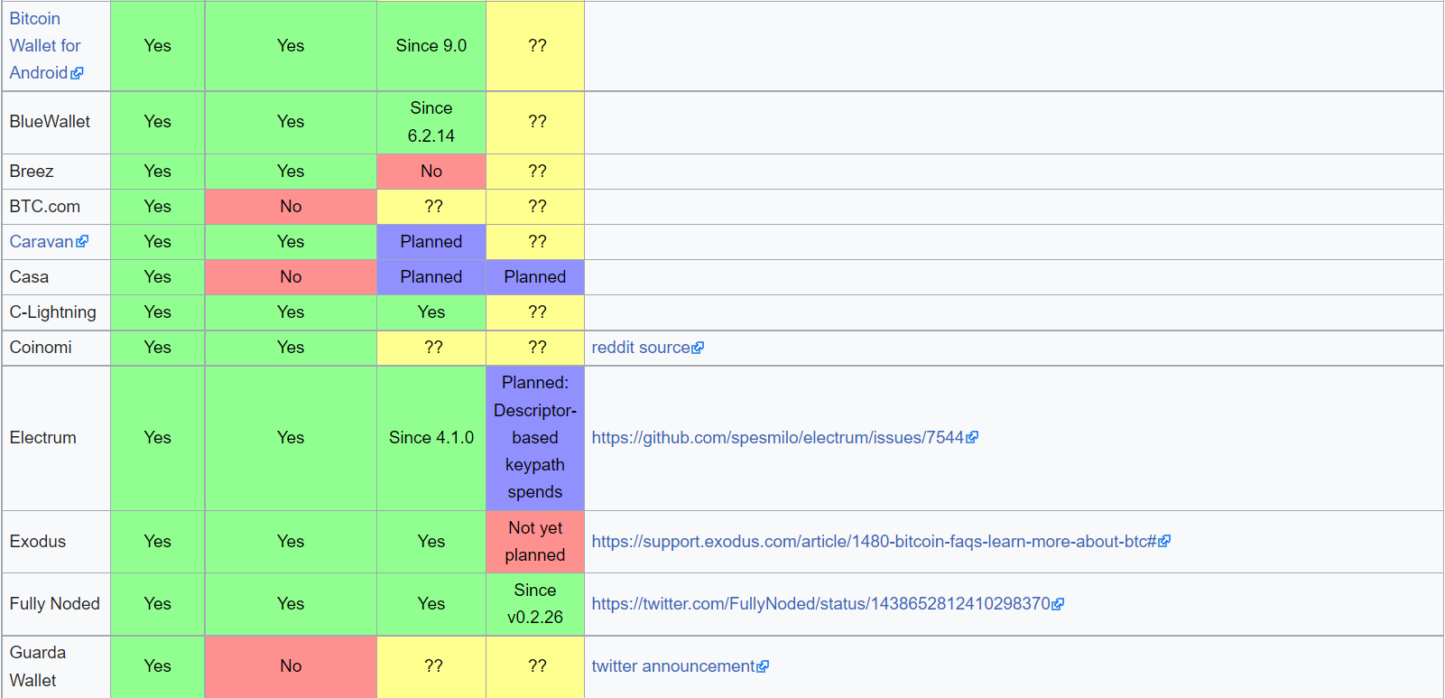Select the Electrum row name
Viewport: 1445px width, 698px height.
[x=42, y=438]
